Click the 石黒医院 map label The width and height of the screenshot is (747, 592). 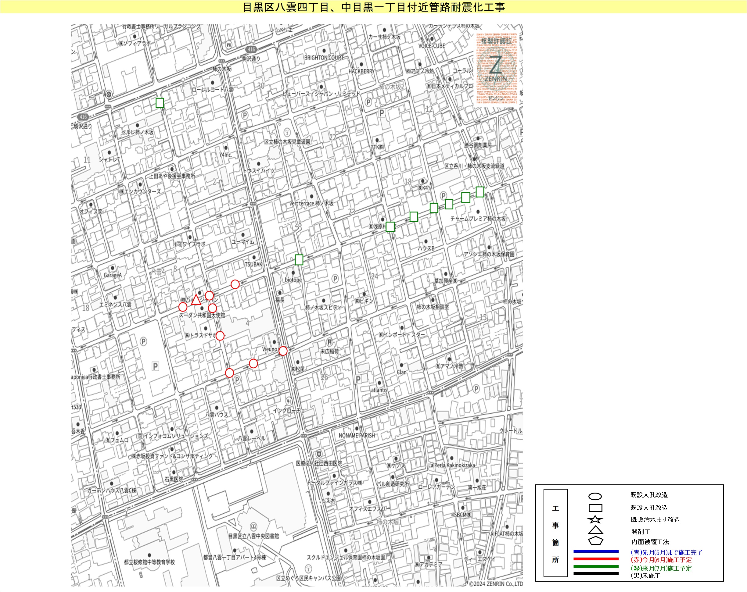(x=174, y=479)
